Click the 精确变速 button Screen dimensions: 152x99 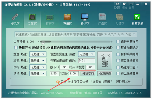pyautogui.click(x=88, y=74)
